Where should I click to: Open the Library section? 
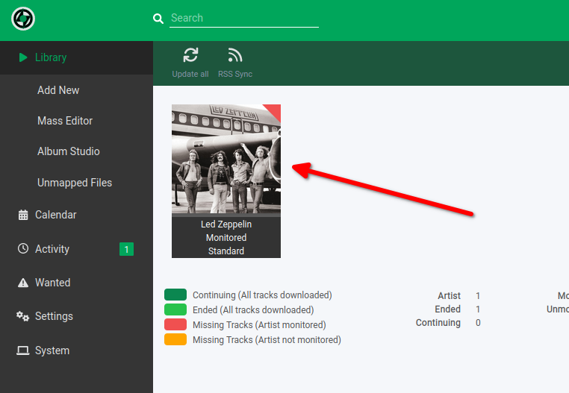76,57
